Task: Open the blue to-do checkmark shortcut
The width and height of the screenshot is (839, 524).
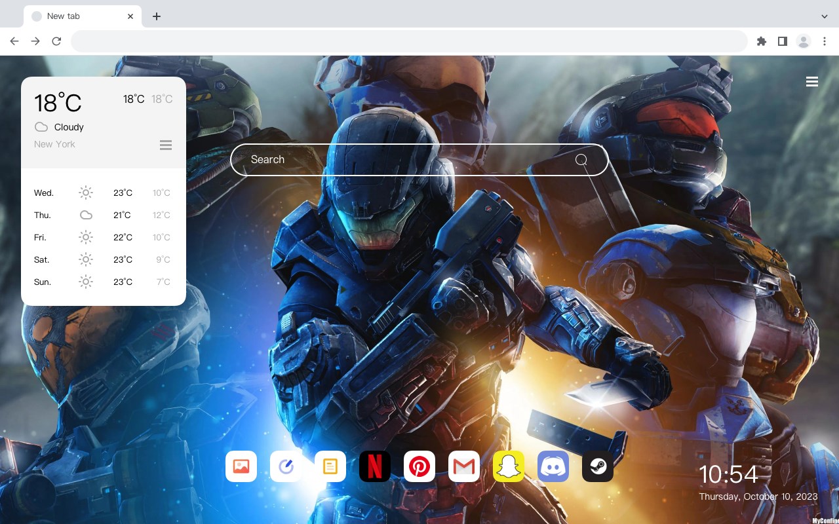Action: pyautogui.click(x=286, y=466)
